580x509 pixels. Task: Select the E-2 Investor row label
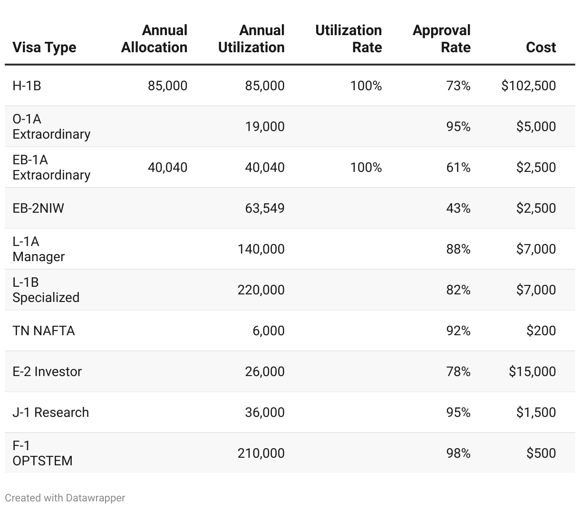coord(47,371)
